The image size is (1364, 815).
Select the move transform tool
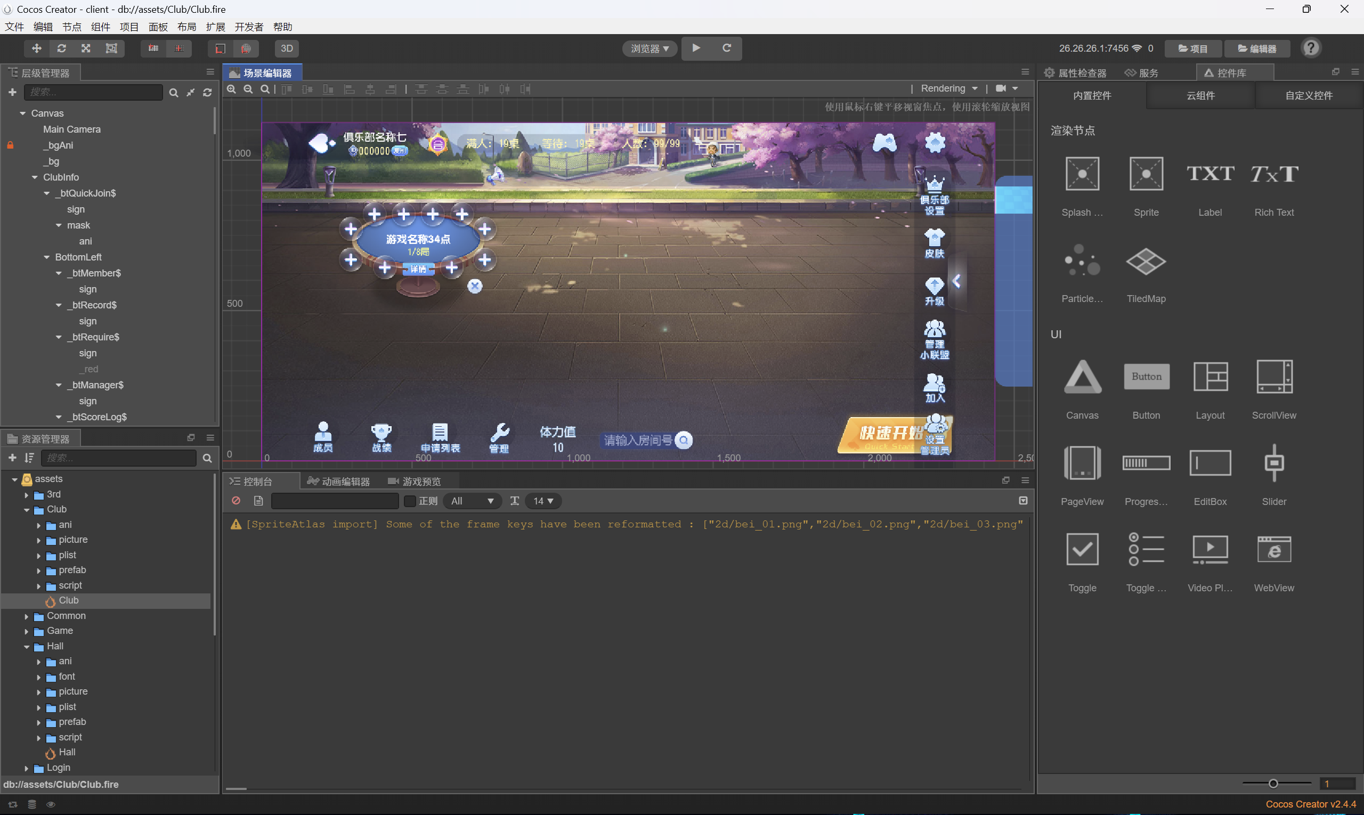36,48
